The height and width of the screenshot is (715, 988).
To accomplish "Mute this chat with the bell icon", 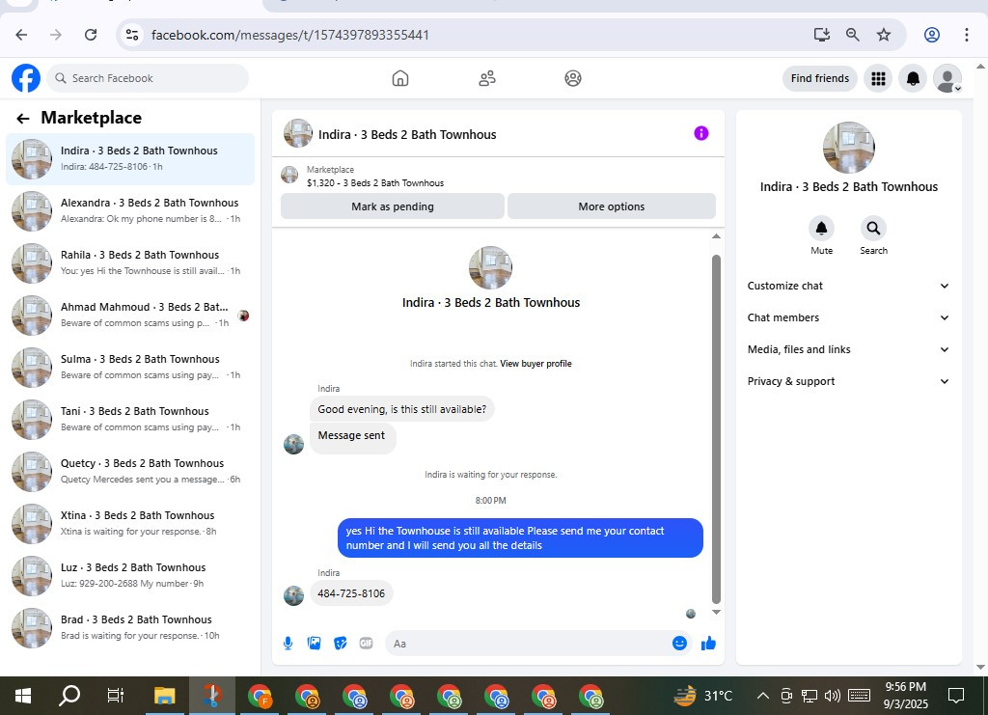I will pyautogui.click(x=821, y=228).
